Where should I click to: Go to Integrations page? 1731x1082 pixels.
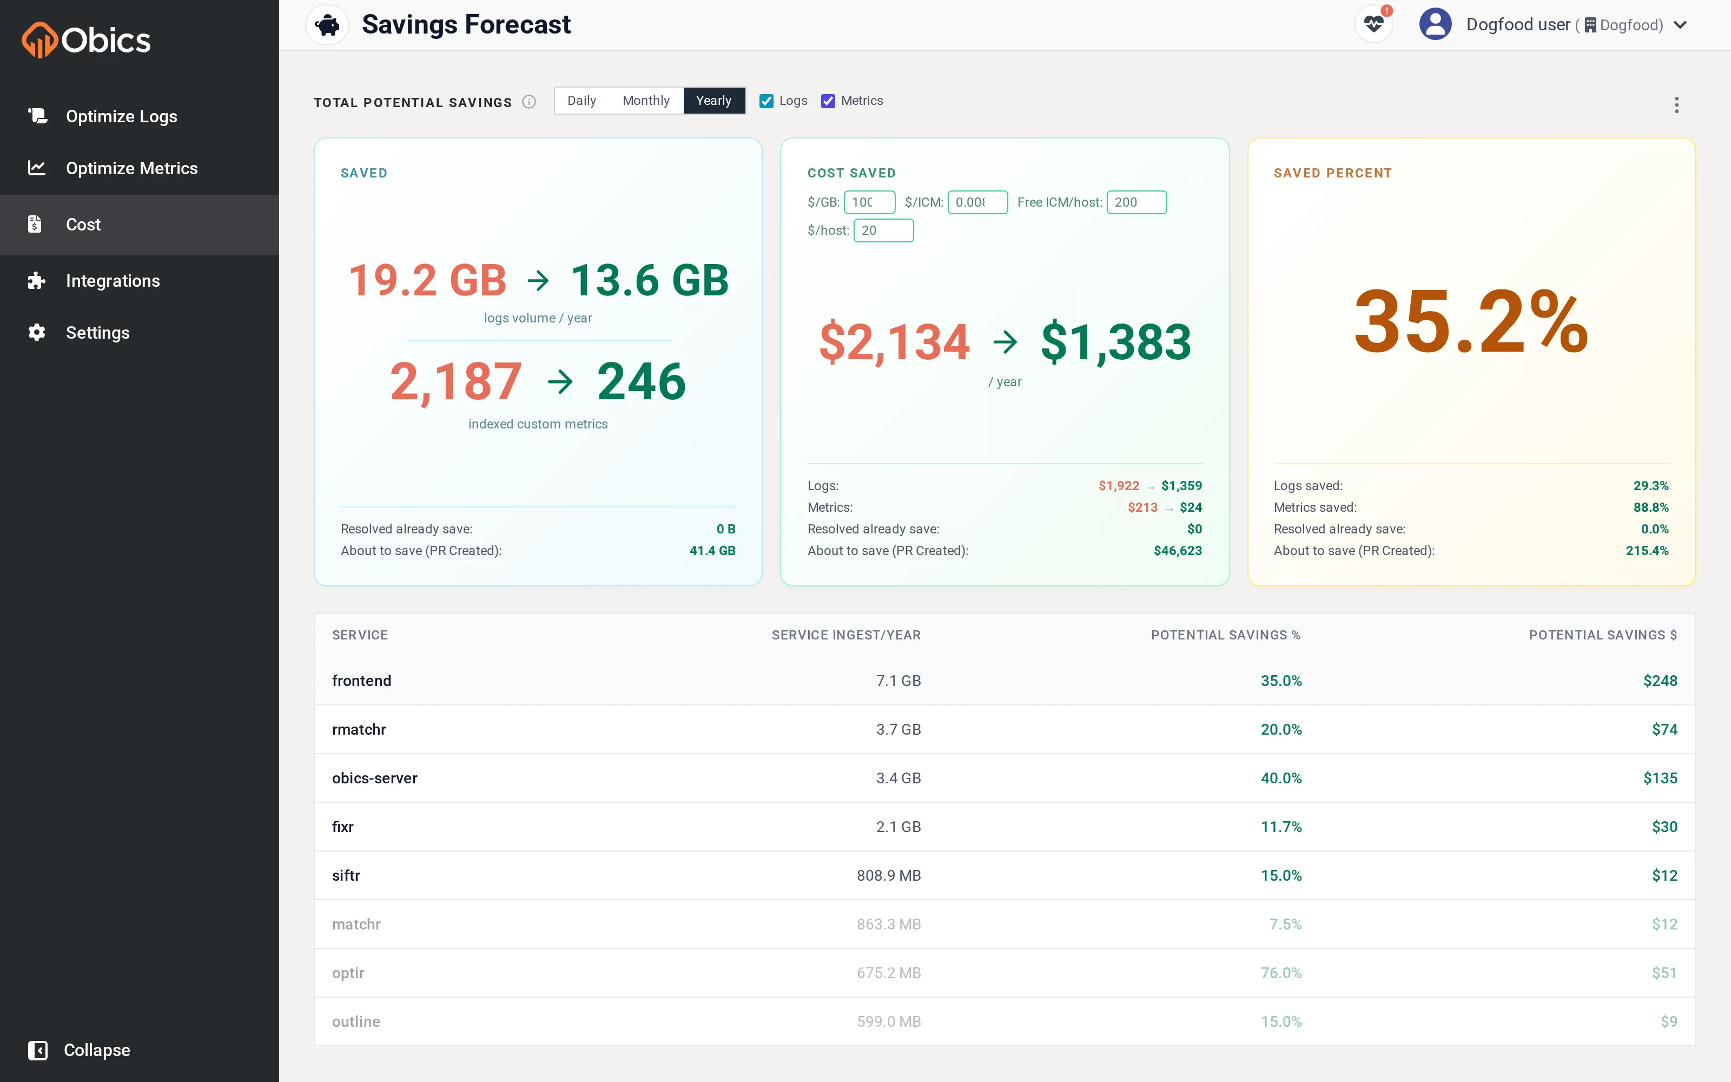click(x=140, y=281)
